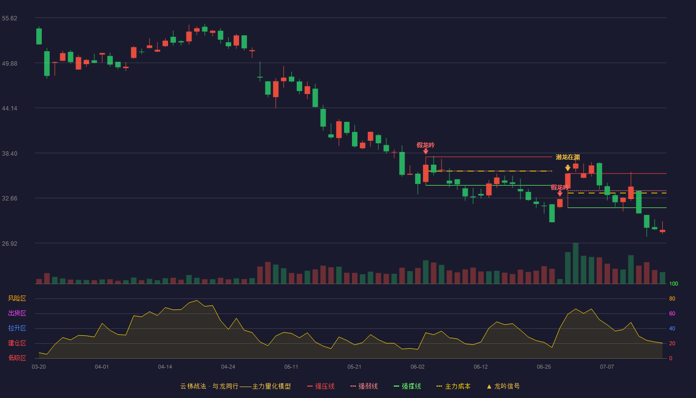The height and width of the screenshot is (398, 696).
Task: Click the 06-02 date axis label
Action: click(418, 367)
